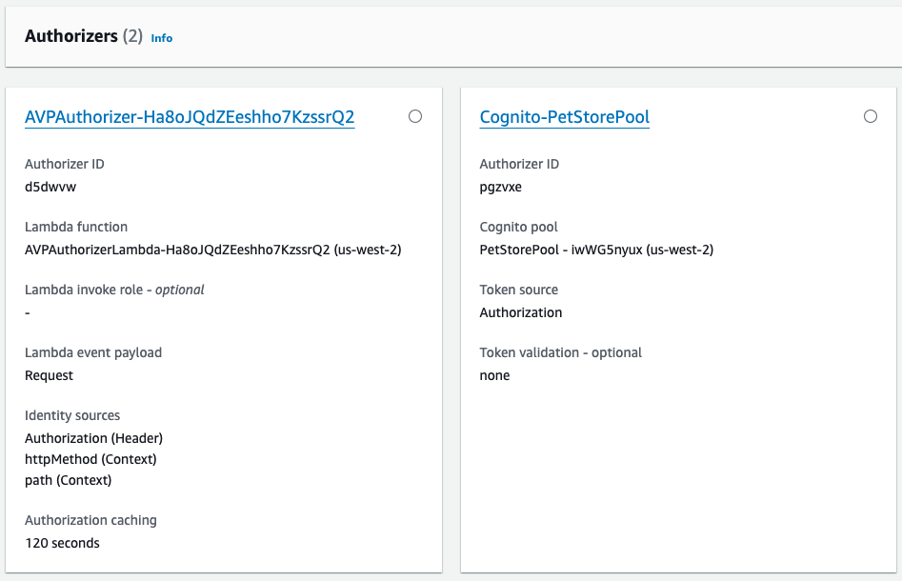The image size is (902, 581).
Task: Click the Authorization (Header) identity source entry
Action: 92,438
